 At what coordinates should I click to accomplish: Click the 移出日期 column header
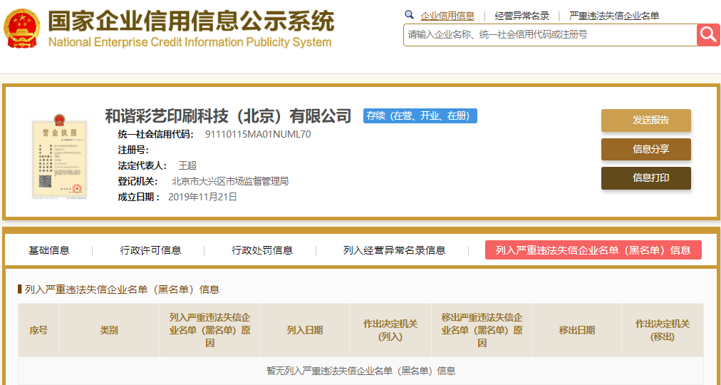tap(577, 330)
